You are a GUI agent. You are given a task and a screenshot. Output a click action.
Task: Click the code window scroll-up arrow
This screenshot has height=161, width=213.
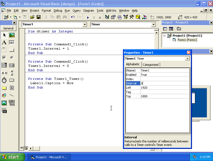[156, 32]
